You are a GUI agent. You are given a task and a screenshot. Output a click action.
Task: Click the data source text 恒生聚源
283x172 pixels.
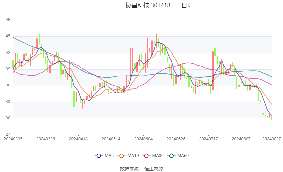coord(154,169)
